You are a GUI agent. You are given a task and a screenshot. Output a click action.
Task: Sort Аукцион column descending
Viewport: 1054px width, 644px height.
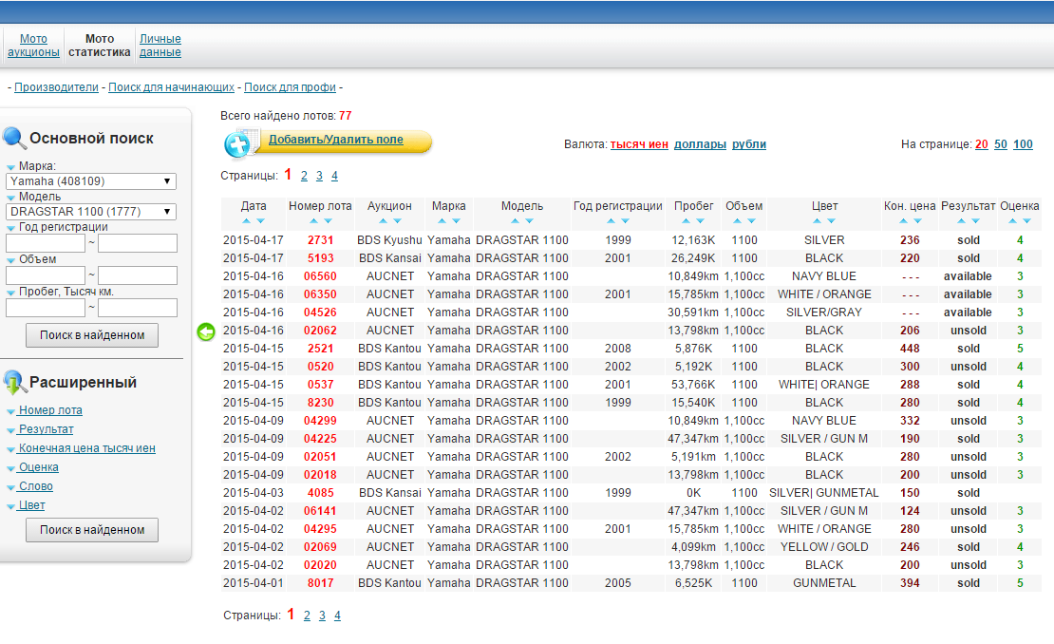[397, 221]
